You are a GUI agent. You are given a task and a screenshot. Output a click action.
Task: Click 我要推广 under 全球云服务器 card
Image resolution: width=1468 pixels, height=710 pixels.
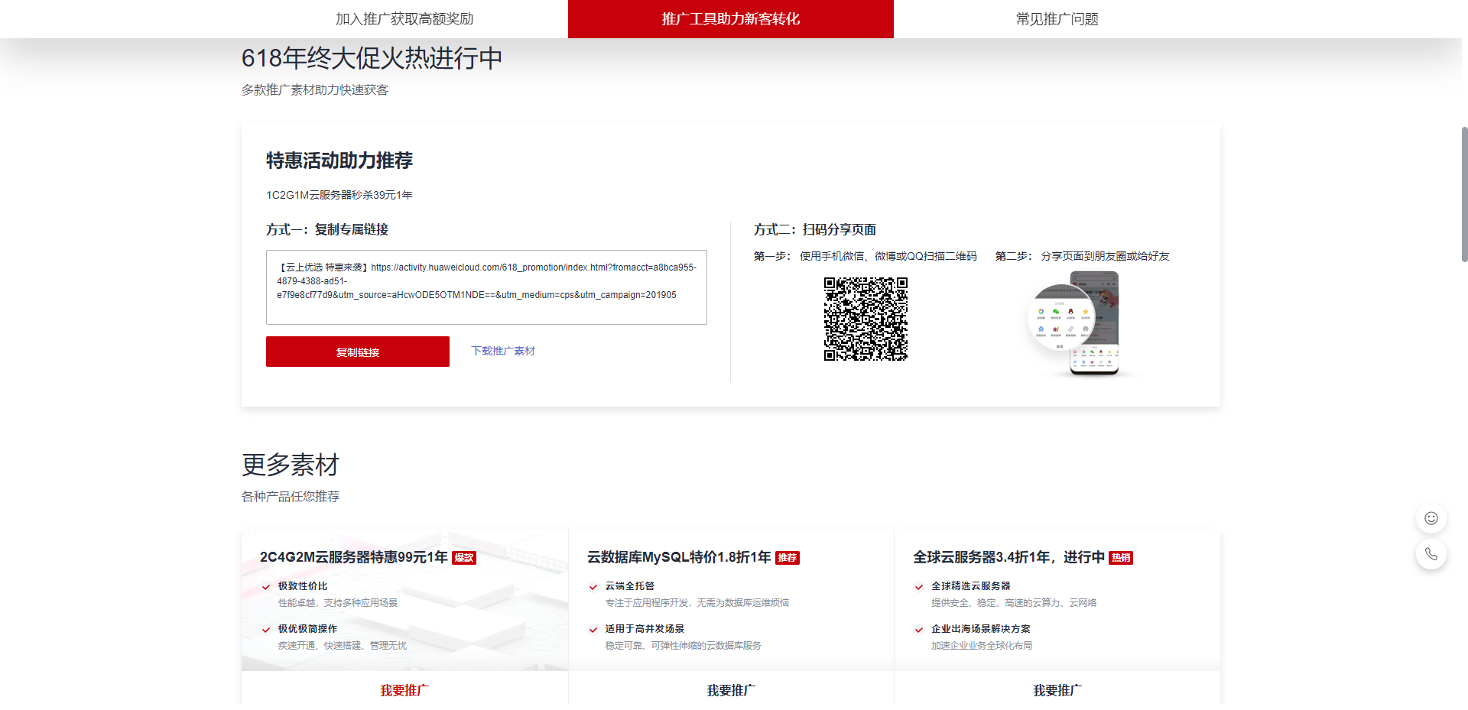point(1057,690)
